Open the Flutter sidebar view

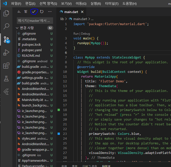coord(6,92)
